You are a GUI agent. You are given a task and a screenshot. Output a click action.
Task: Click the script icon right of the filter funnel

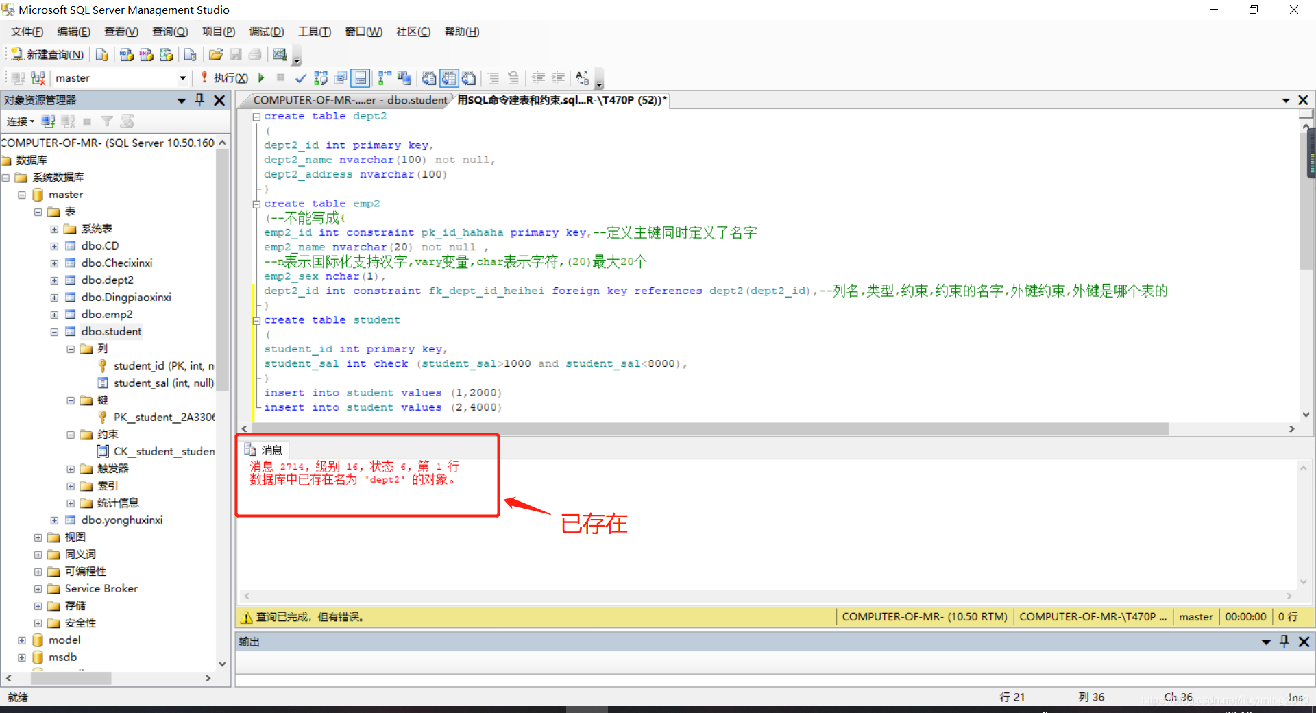pyautogui.click(x=127, y=121)
